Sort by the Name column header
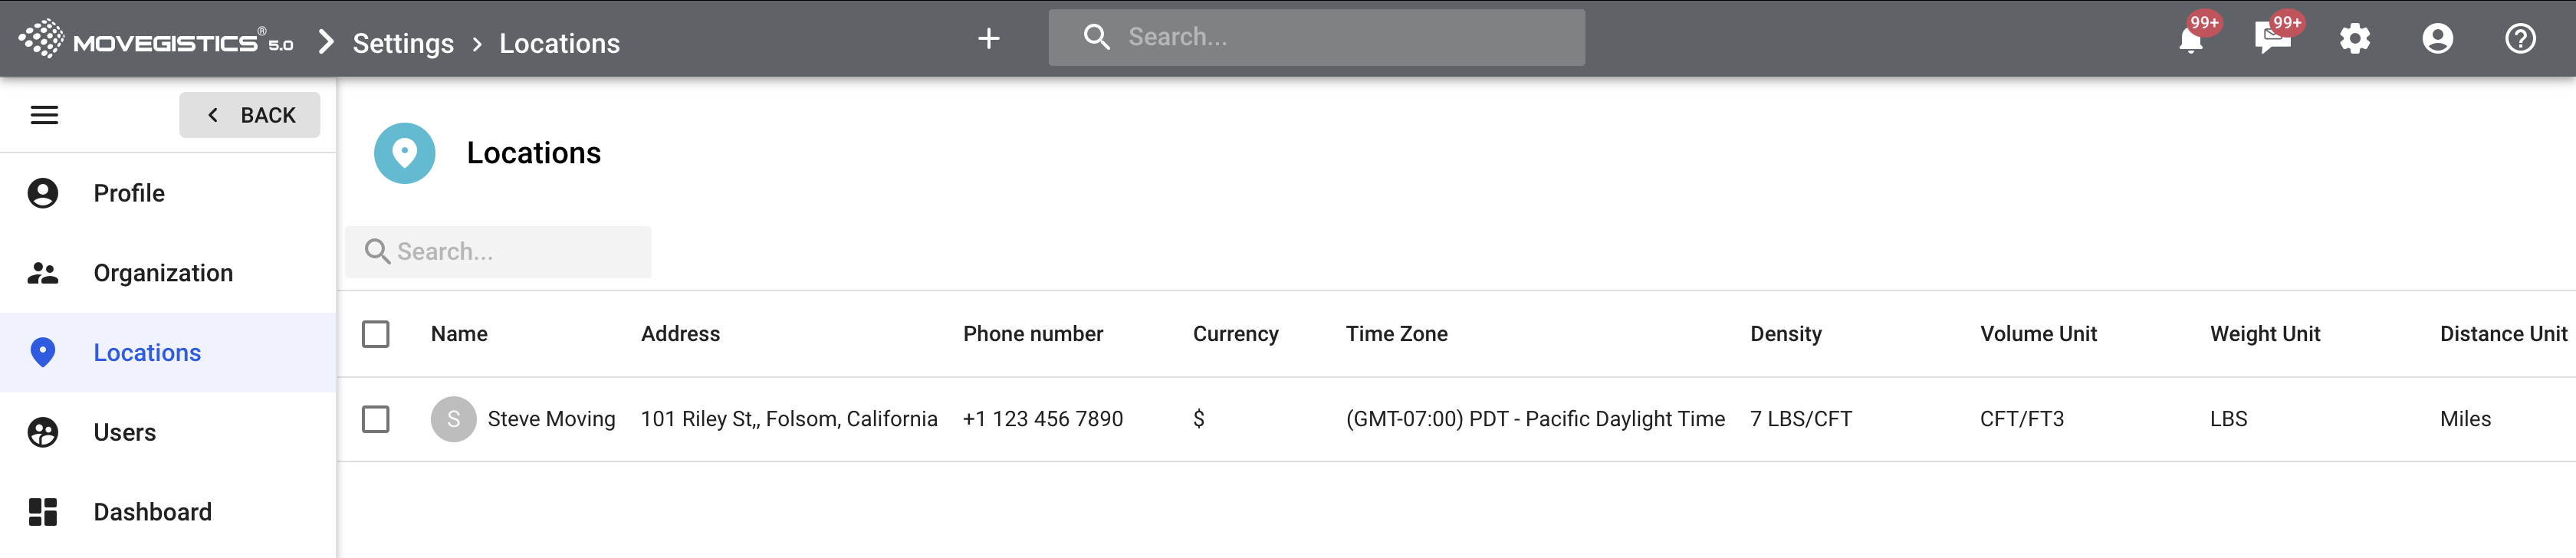This screenshot has height=558, width=2576. coord(459,334)
